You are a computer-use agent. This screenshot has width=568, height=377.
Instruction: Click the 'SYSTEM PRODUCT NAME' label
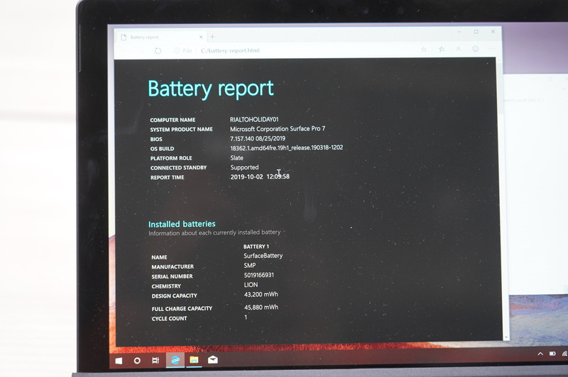click(x=181, y=130)
